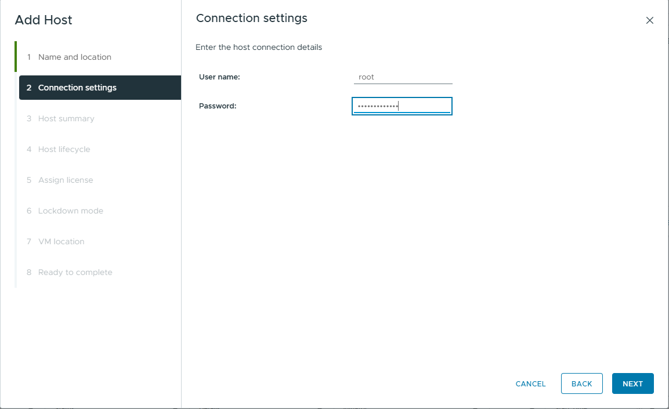
Task: Click the "User name:" label
Action: tap(219, 77)
